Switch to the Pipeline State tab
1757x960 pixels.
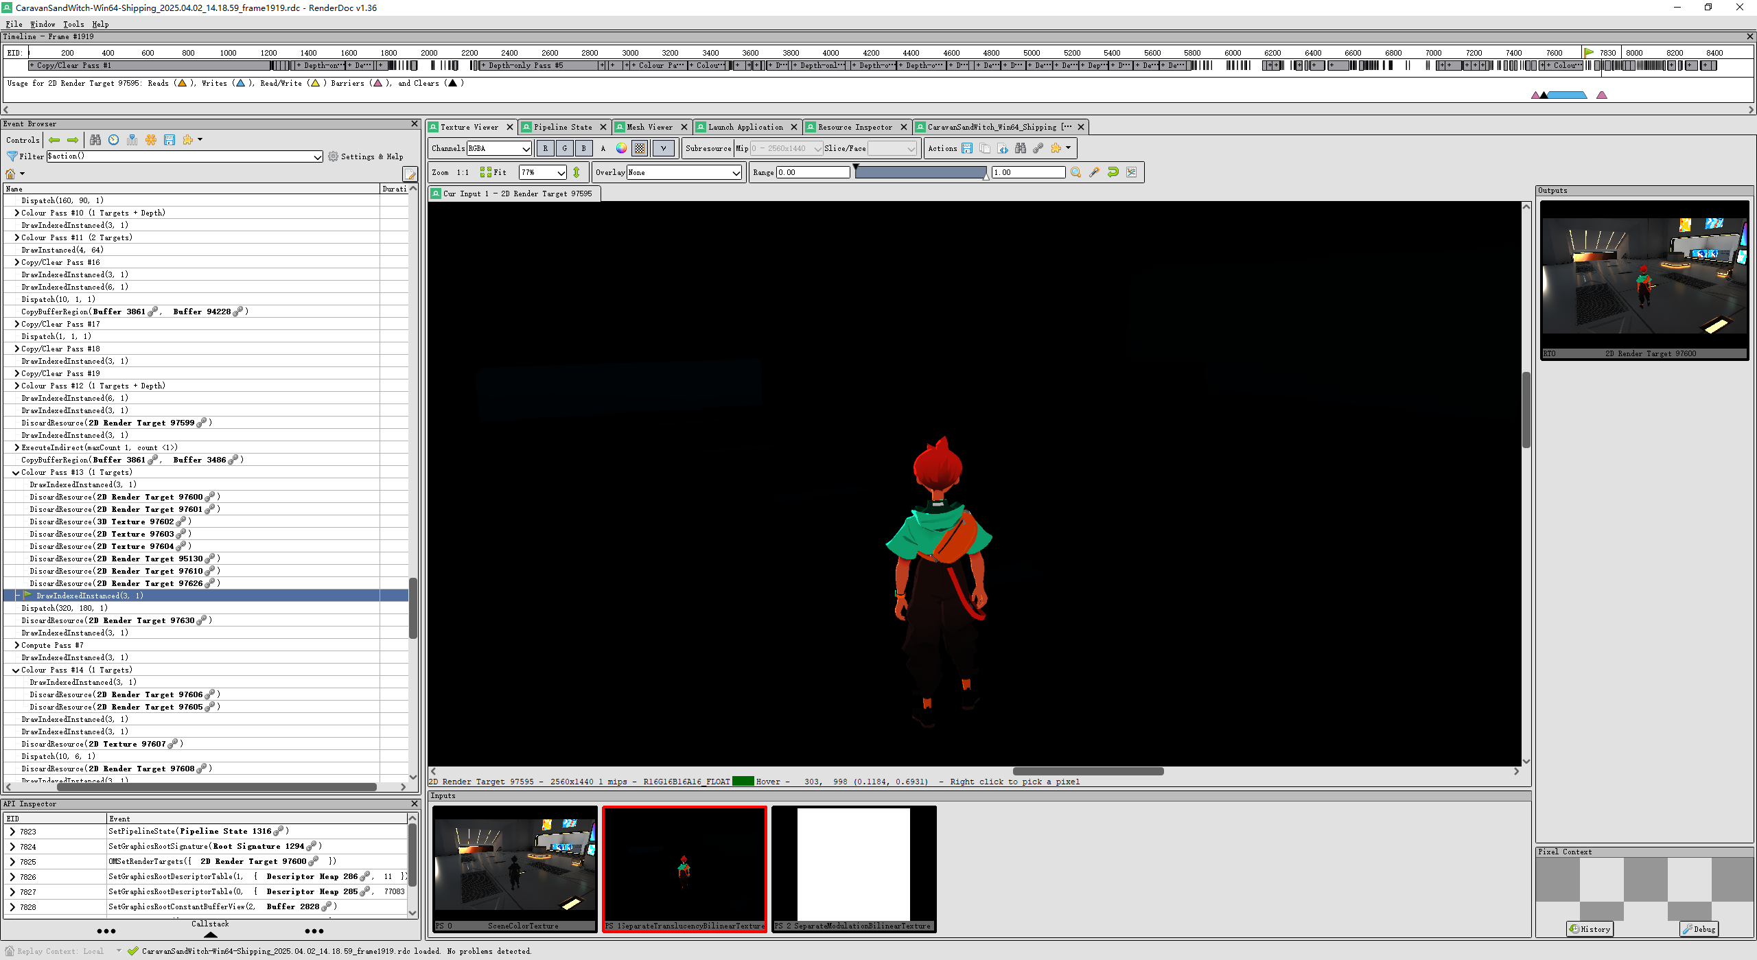click(562, 127)
